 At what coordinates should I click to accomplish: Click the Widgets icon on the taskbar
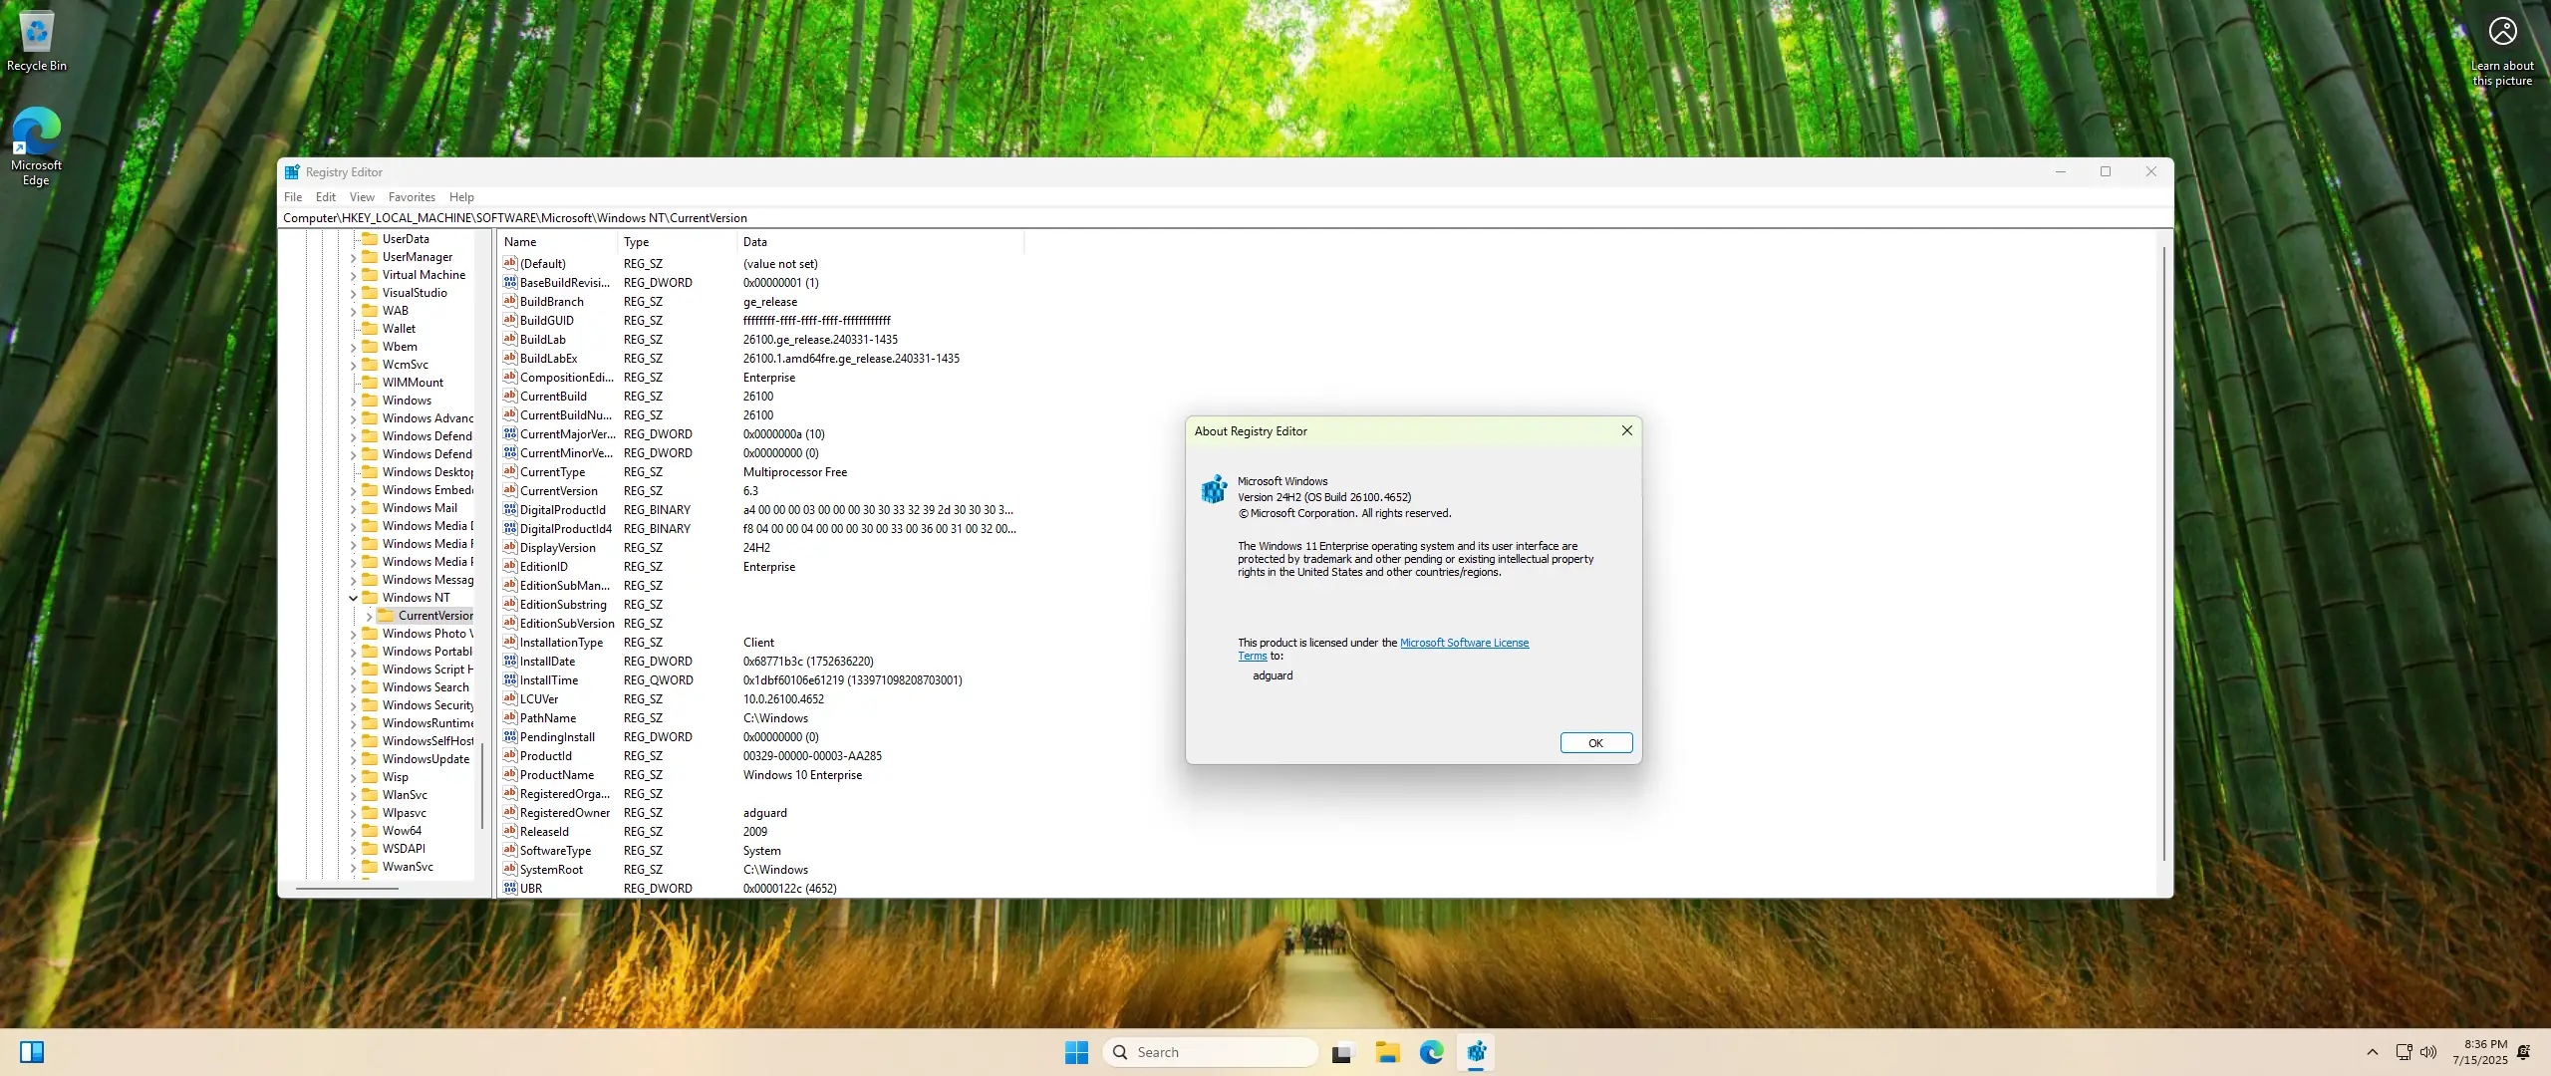coord(32,1052)
